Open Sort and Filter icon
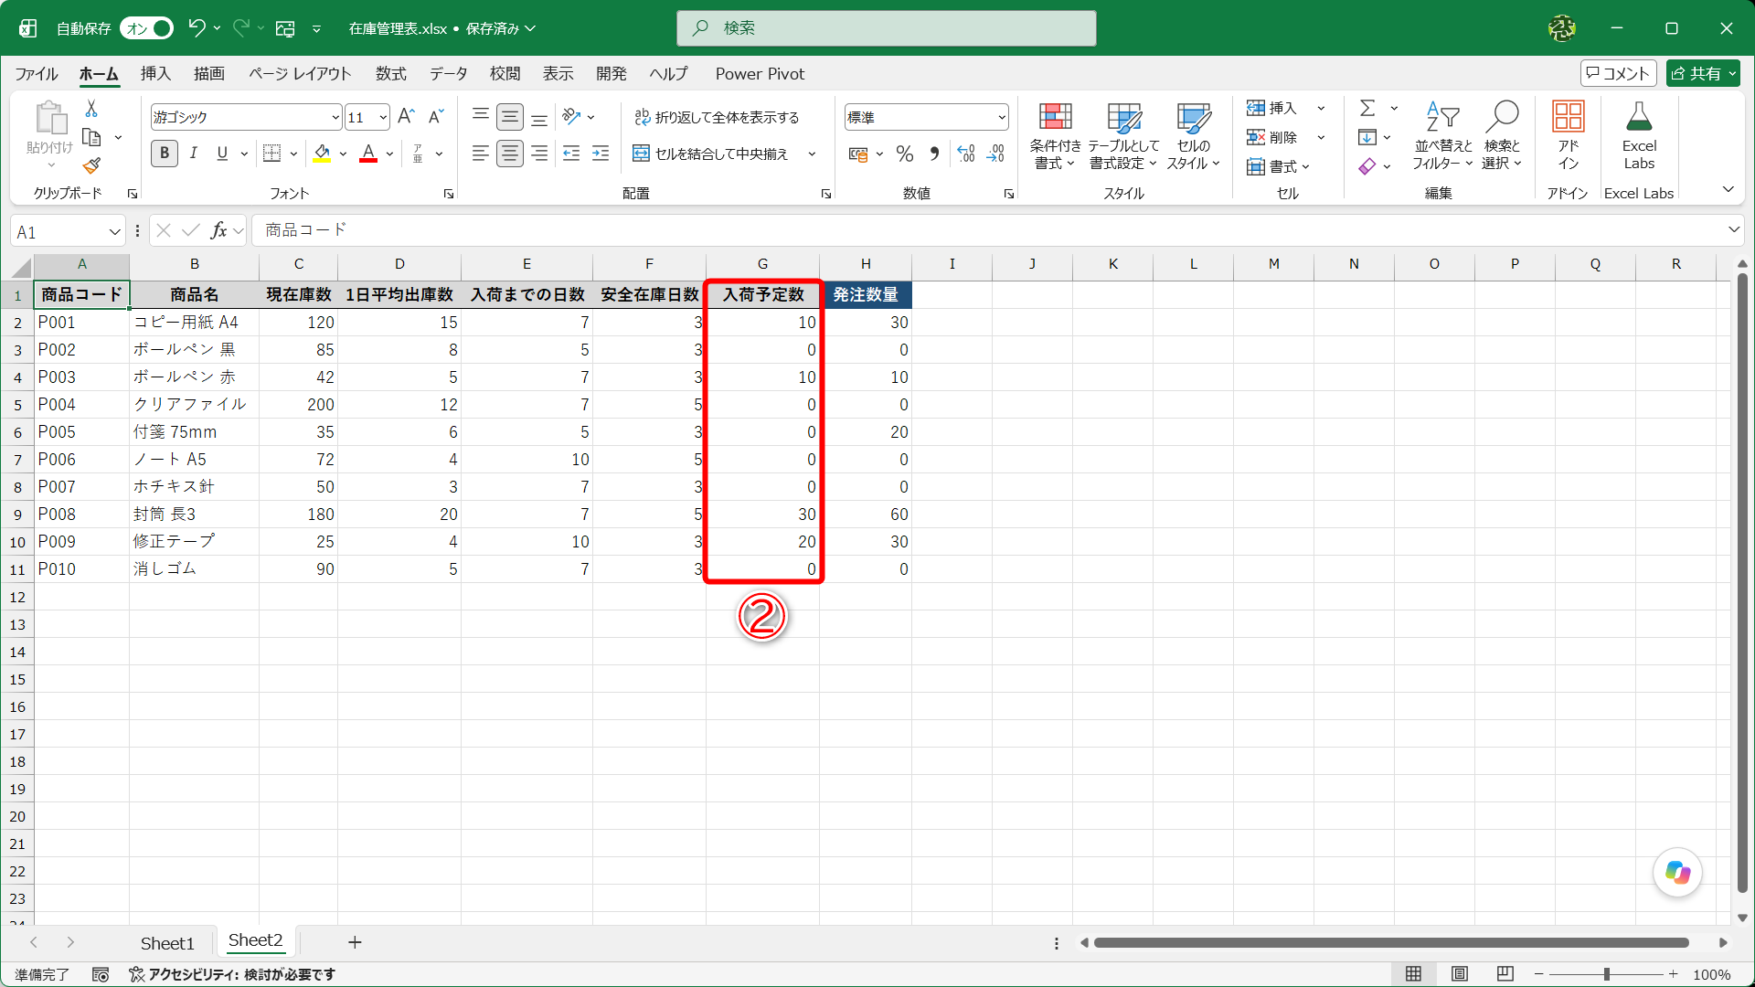The width and height of the screenshot is (1755, 987). coord(1442,135)
